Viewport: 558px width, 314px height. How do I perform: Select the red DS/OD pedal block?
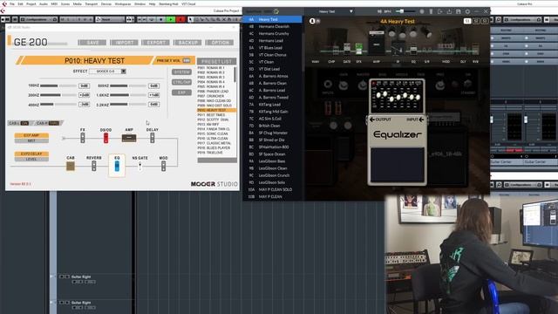click(x=105, y=138)
